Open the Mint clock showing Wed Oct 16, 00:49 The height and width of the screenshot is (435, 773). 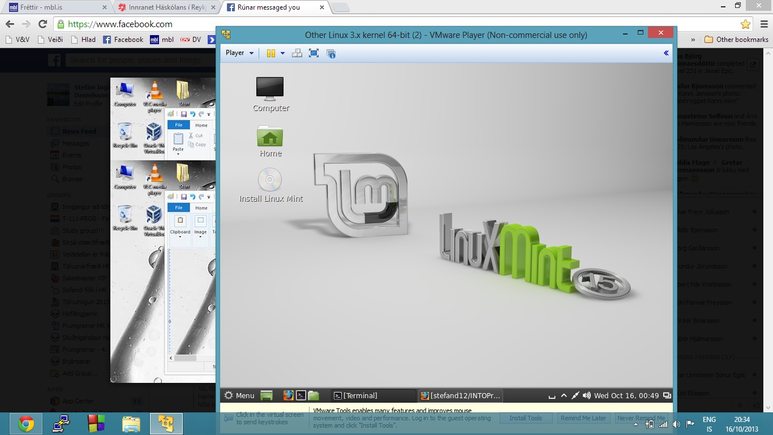pos(626,395)
